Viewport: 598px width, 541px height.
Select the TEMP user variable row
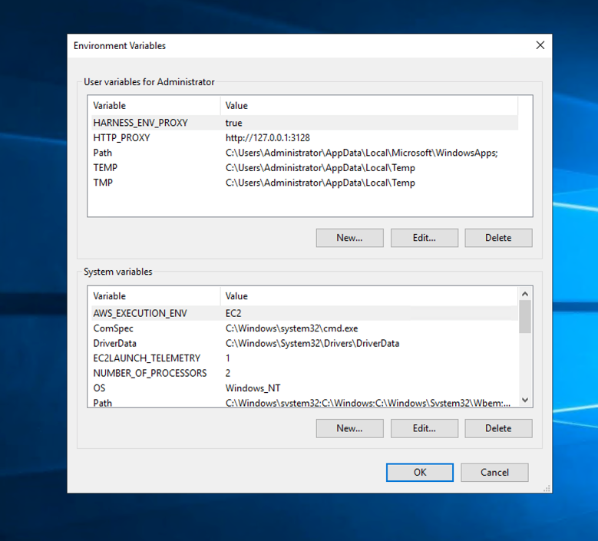pyautogui.click(x=105, y=168)
